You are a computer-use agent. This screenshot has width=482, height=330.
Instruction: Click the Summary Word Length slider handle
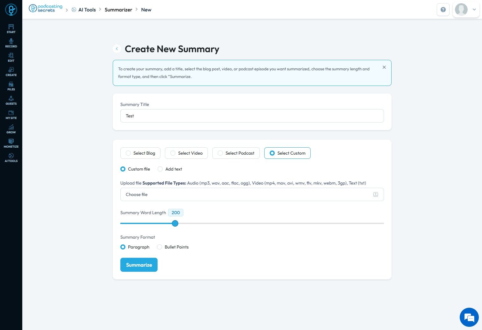pyautogui.click(x=175, y=223)
